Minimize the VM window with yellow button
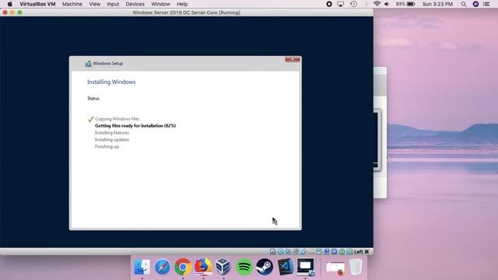The height and width of the screenshot is (280, 498). point(12,12)
